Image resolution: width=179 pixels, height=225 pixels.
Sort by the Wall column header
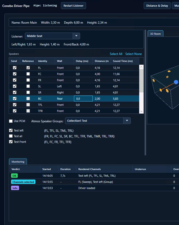point(64,61)
